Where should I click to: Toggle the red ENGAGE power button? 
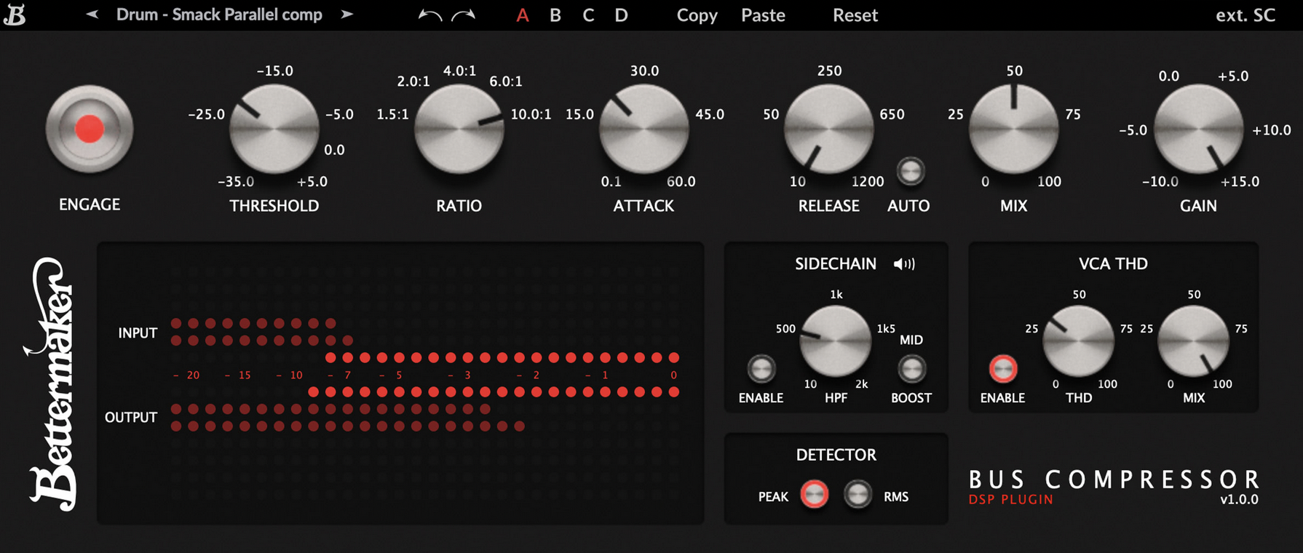point(90,129)
